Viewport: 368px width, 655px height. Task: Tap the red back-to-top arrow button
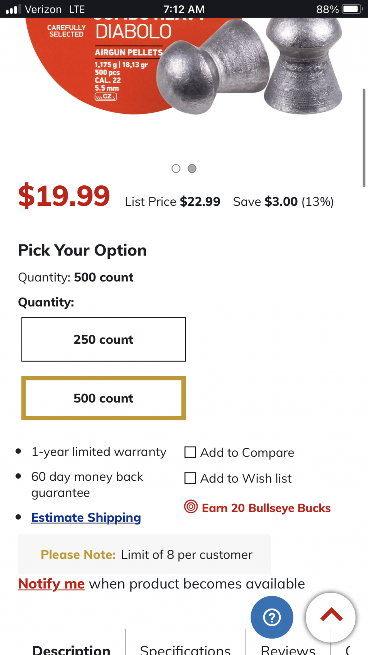(331, 617)
